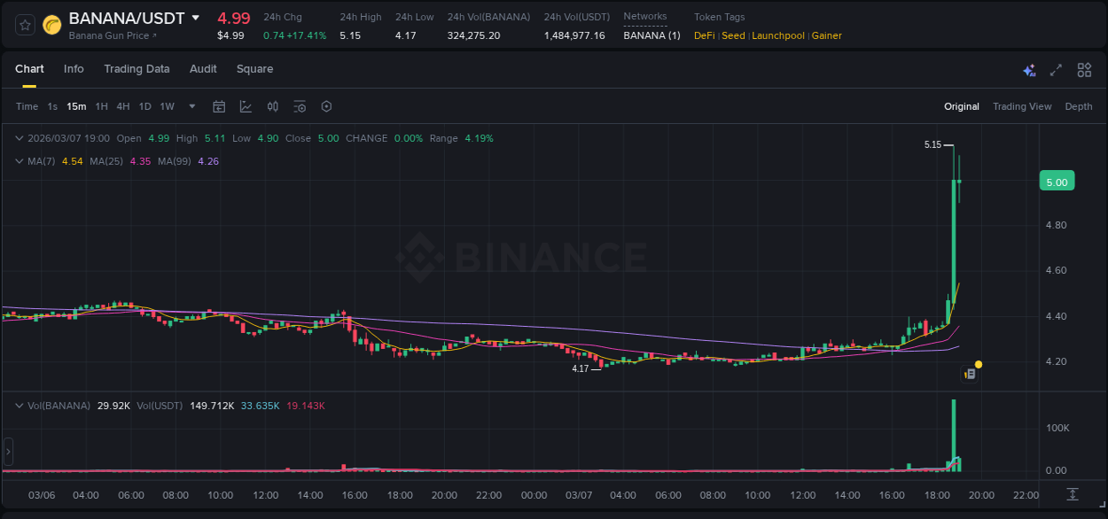Image resolution: width=1108 pixels, height=519 pixels.
Task: Toggle the favorite star for BANANA/USDT
Action: (24, 24)
